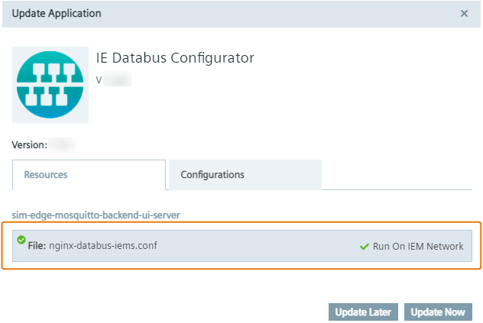Switch to the Resources tab
The width and height of the screenshot is (483, 323).
[x=89, y=175]
